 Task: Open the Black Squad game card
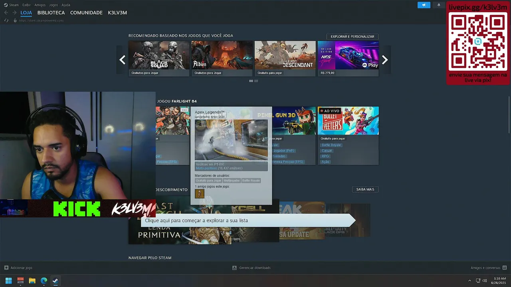[x=159, y=59]
